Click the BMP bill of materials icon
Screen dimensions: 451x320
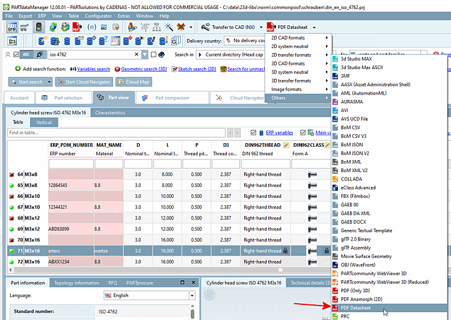coord(12,27)
